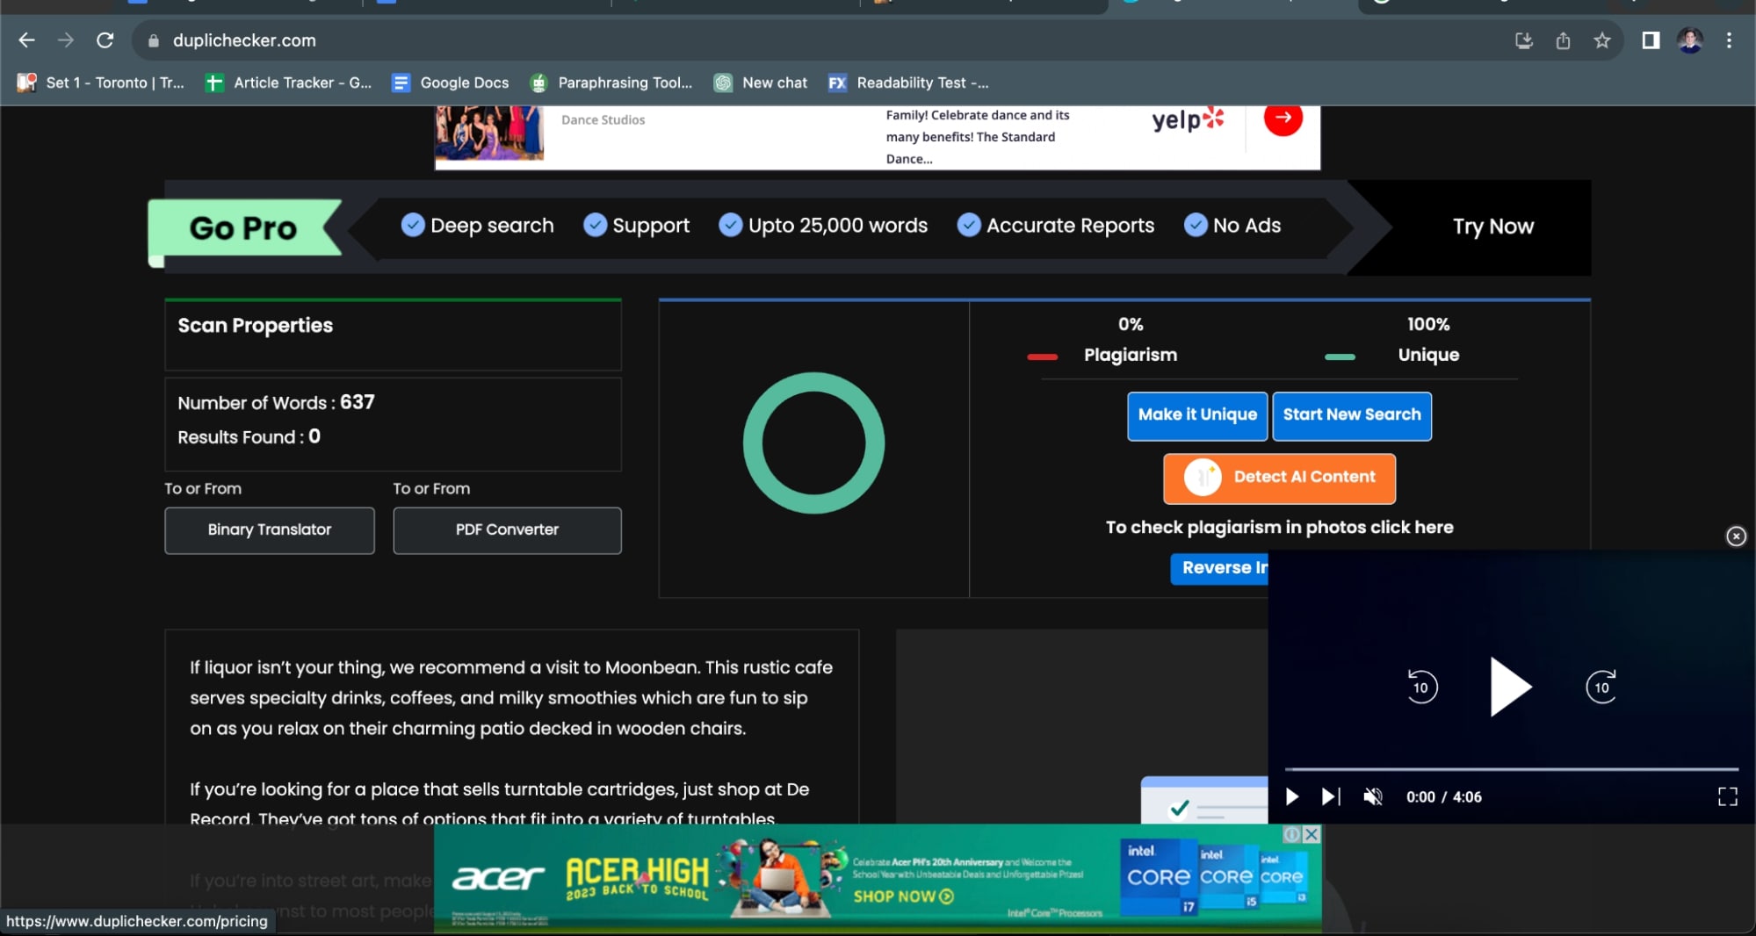Share this page using share icon
The image size is (1756, 936).
click(1563, 40)
